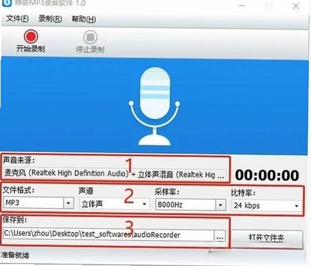Click the window title text '神奇MP3录音软件 1.0'
The height and width of the screenshot is (266, 311).
(50, 3)
